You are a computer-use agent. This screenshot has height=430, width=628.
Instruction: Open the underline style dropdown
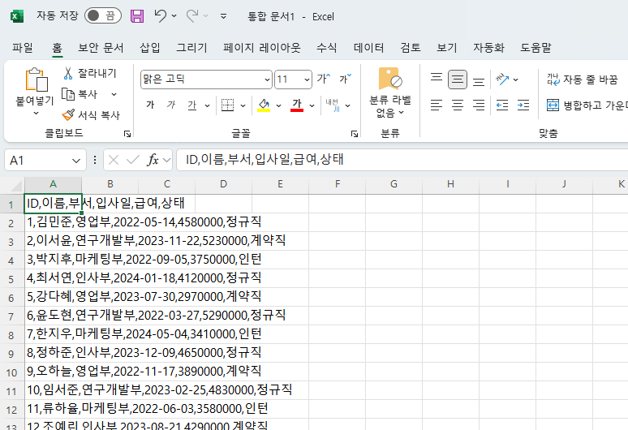(x=207, y=105)
